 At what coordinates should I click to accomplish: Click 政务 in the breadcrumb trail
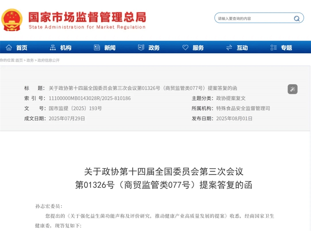click(x=30, y=60)
